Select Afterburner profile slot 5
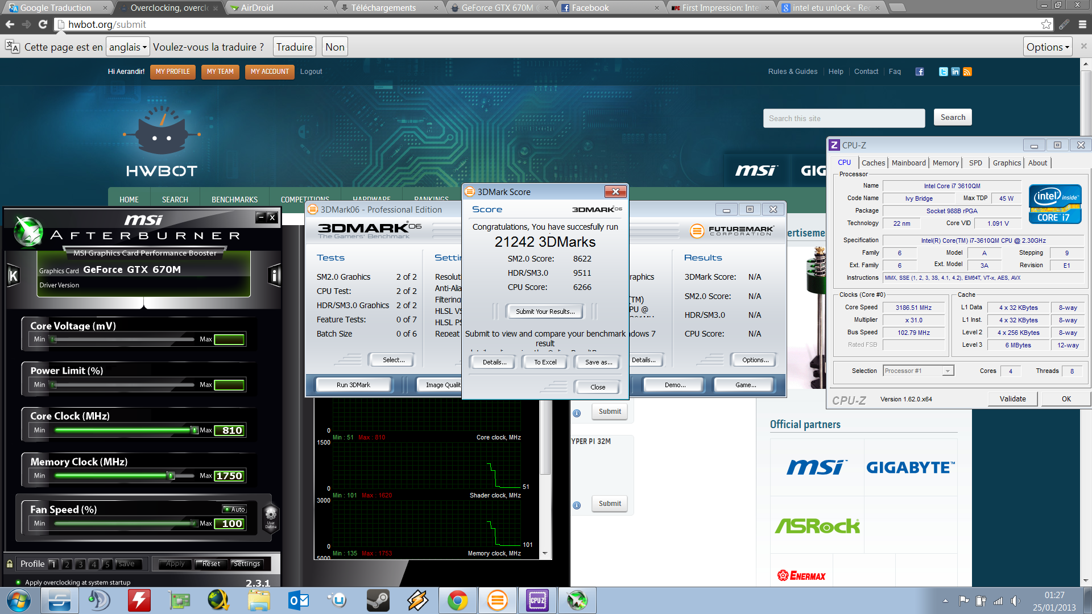1092x614 pixels. click(107, 564)
